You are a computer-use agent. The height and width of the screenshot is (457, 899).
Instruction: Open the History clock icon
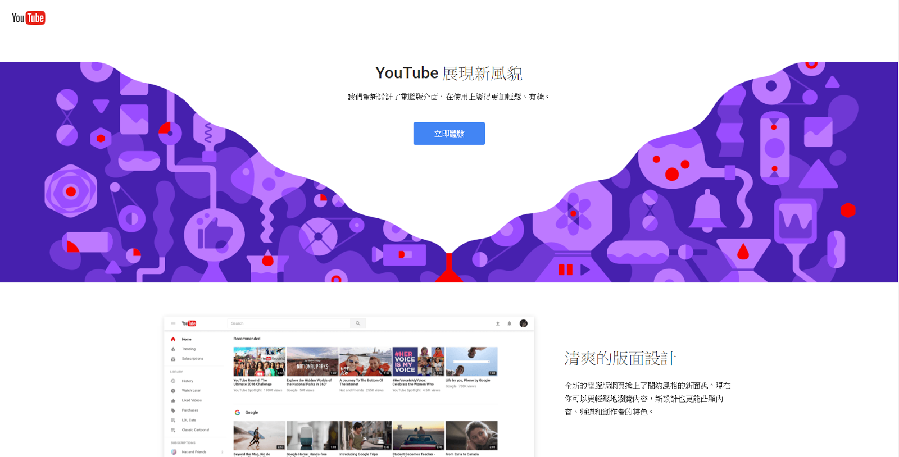[x=173, y=381]
